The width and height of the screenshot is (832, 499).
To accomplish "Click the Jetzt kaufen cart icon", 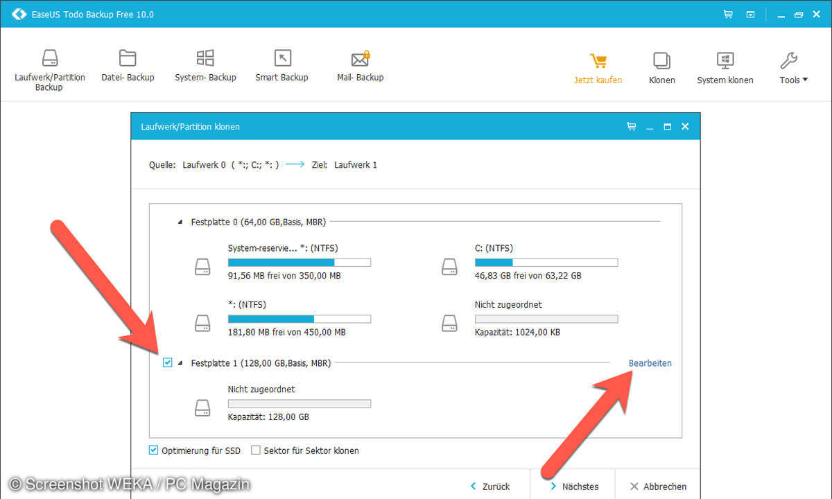I will coord(598,61).
